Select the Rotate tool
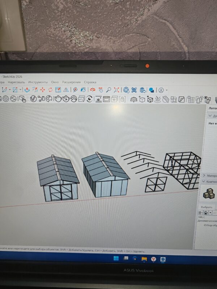217x289 pixels. (x=50, y=90)
